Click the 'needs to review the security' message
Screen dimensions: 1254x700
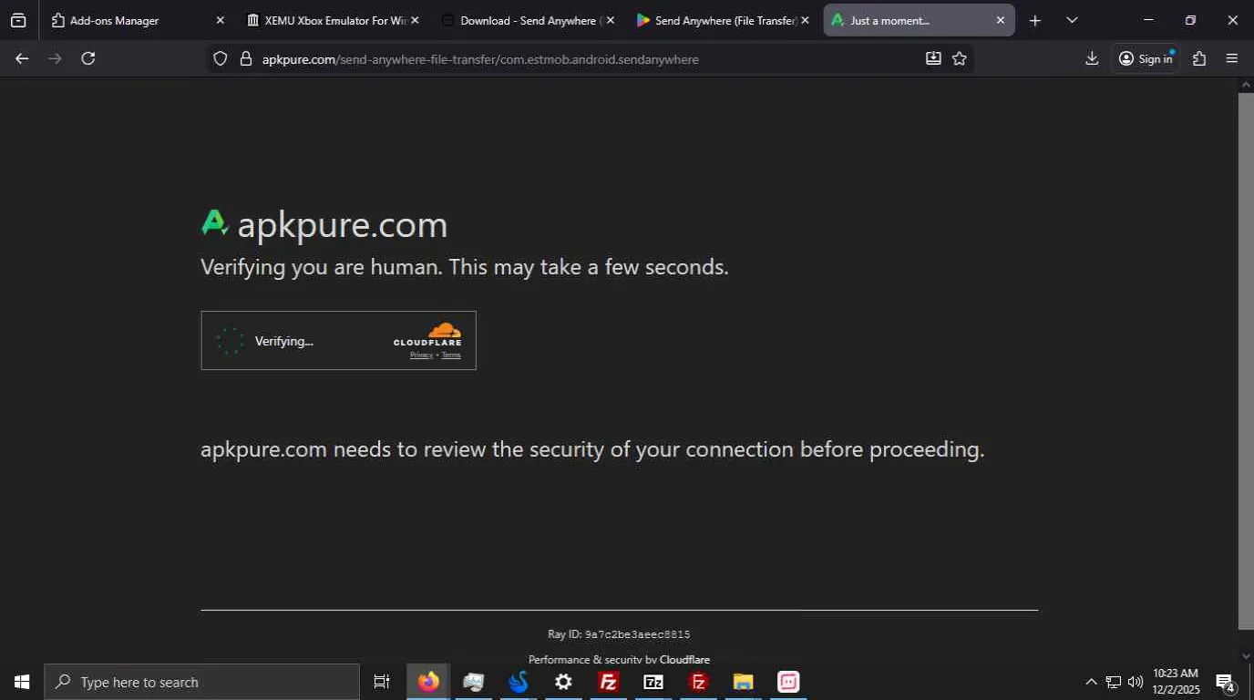click(x=592, y=449)
